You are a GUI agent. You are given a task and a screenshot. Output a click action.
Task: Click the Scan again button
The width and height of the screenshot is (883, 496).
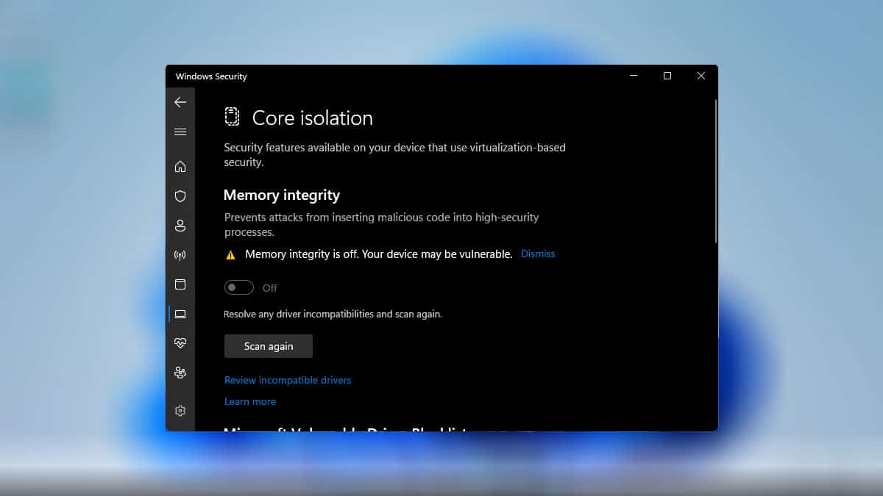tap(268, 345)
